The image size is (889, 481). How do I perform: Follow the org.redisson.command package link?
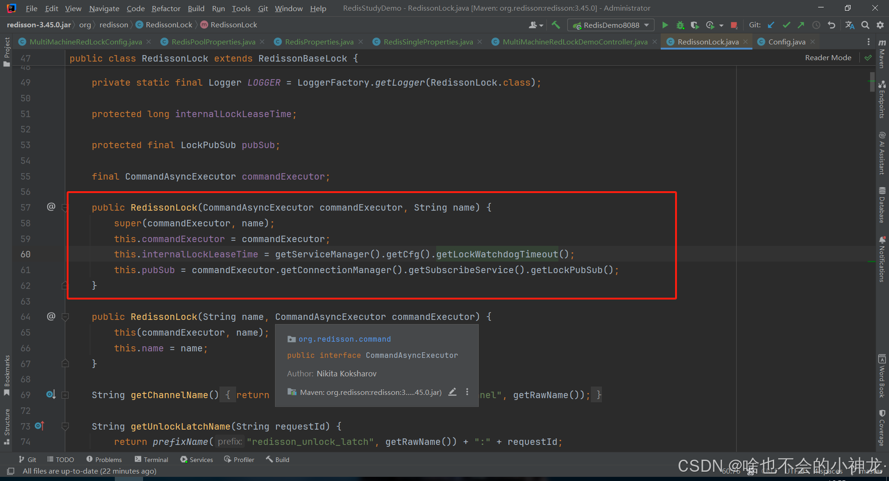344,339
